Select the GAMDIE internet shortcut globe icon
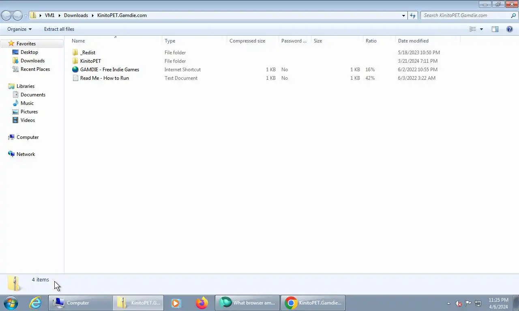 click(75, 70)
